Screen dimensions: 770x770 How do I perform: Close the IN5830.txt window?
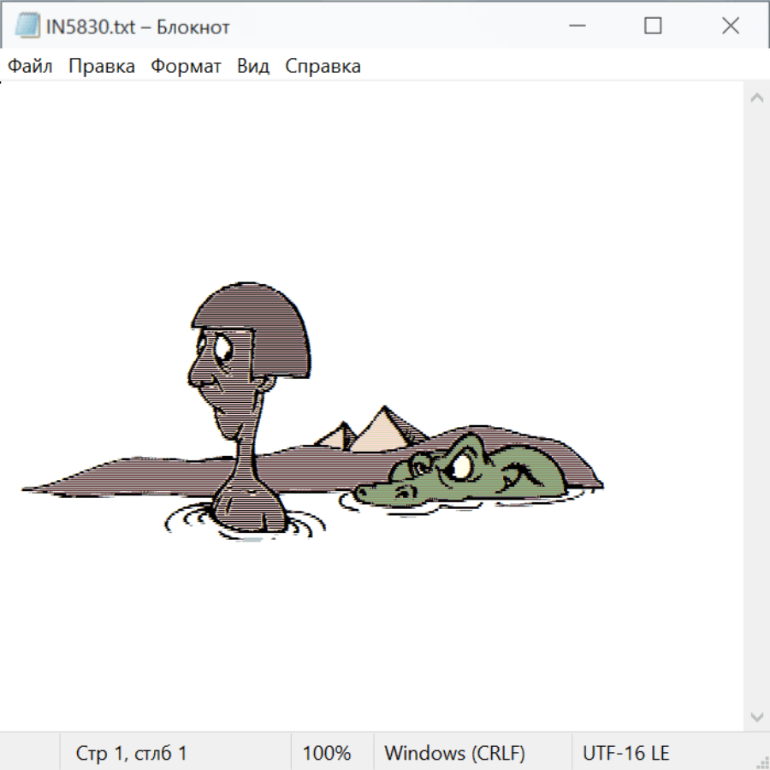click(730, 27)
